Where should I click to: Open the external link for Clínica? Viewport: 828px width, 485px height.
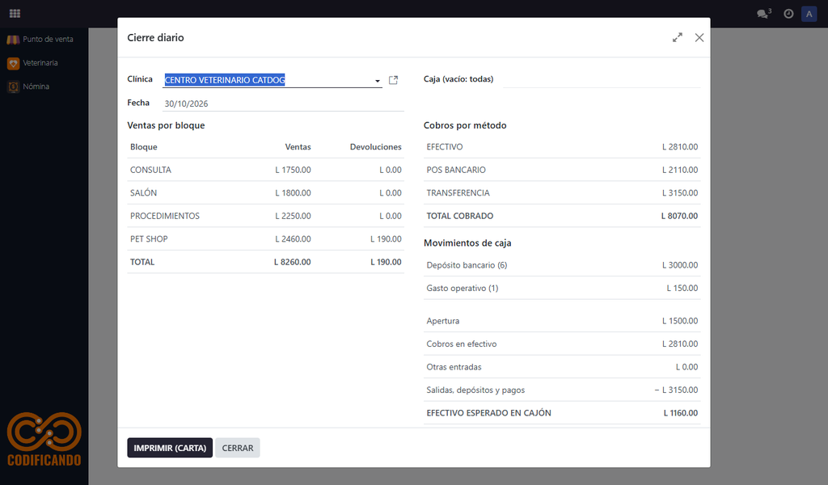(394, 80)
